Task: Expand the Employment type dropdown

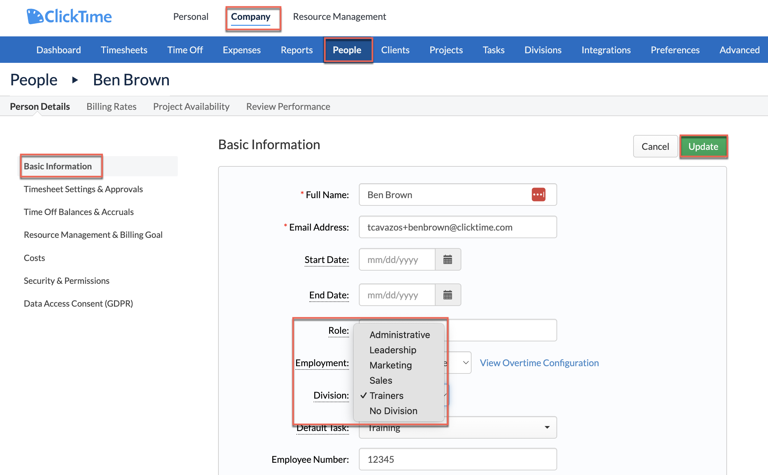Action: coord(465,363)
